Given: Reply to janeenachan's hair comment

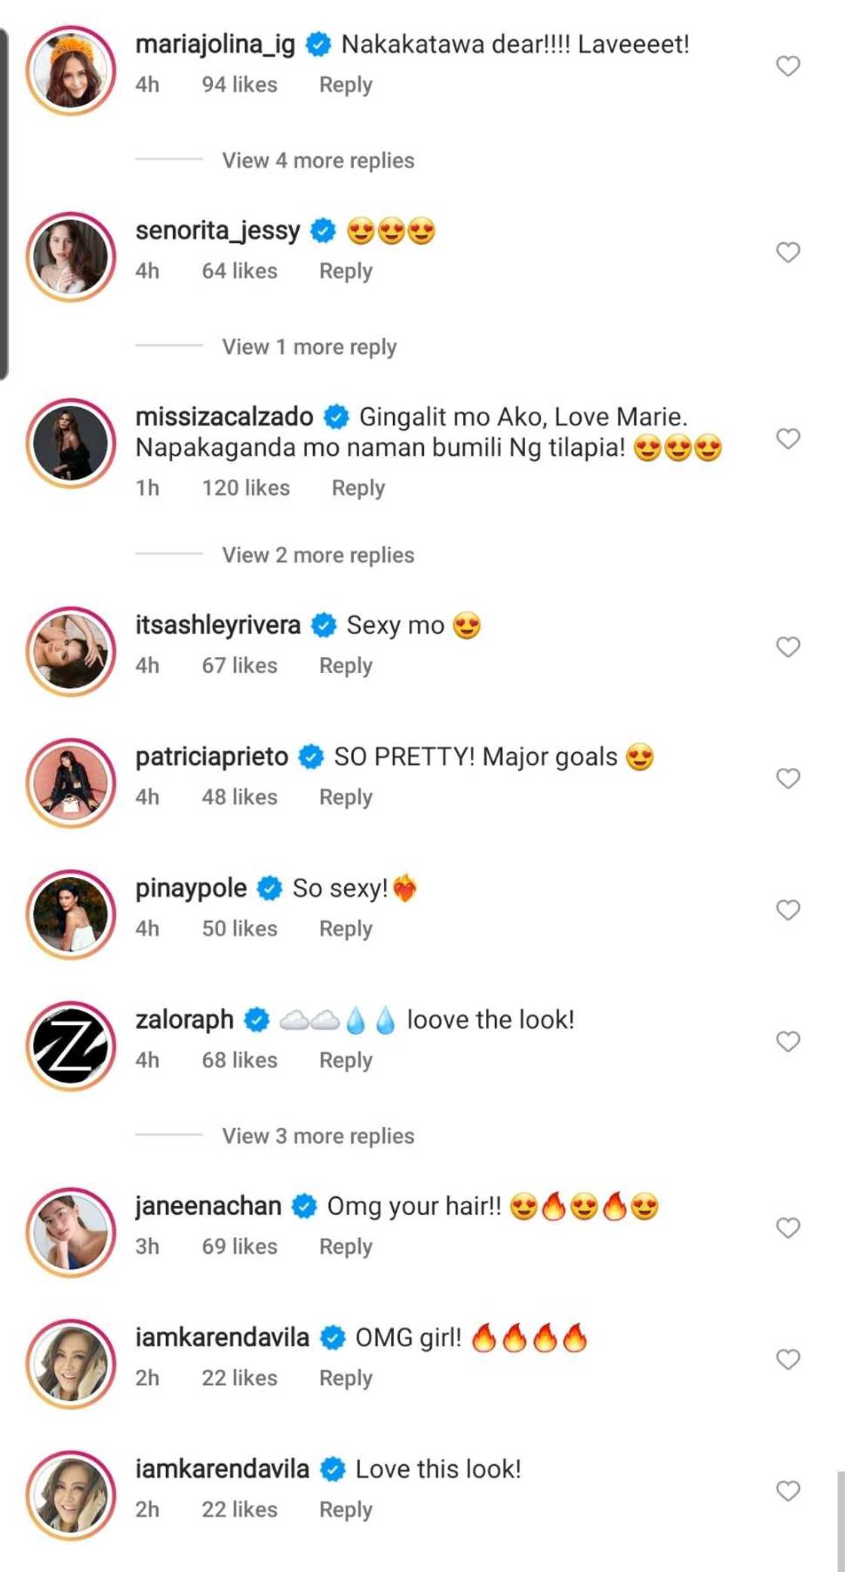Looking at the screenshot, I should coord(346,1247).
